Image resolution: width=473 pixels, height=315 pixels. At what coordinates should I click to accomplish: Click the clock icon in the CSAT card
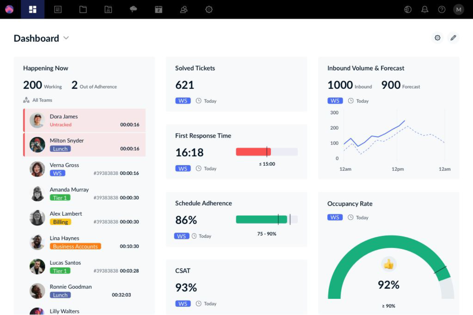(x=198, y=303)
